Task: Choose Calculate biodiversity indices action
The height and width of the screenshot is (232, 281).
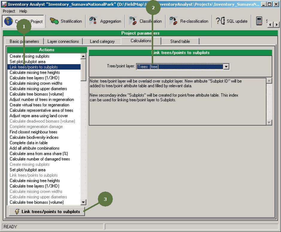Action: pos(34,137)
